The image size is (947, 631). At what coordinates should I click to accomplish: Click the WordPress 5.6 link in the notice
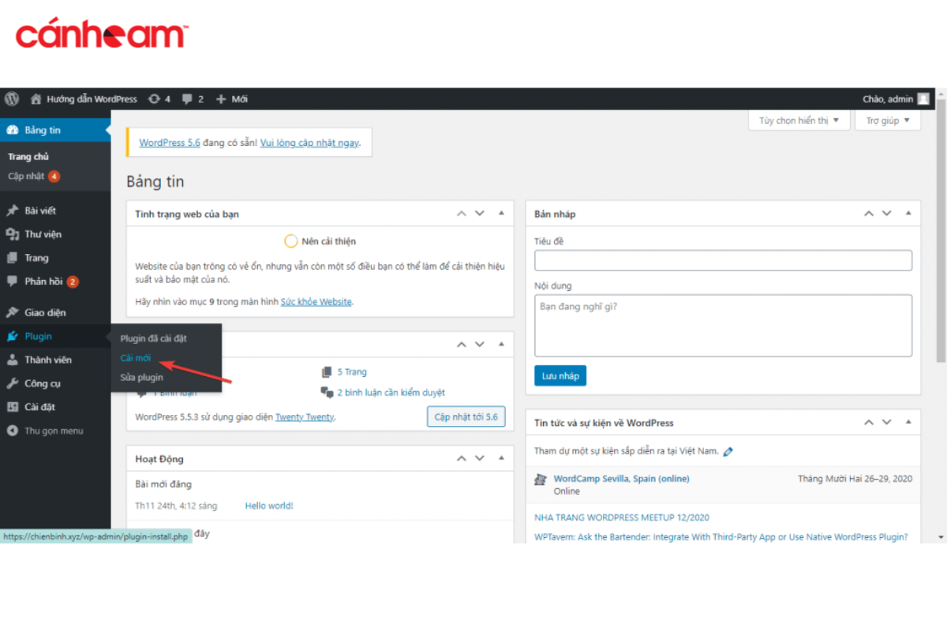[170, 143]
